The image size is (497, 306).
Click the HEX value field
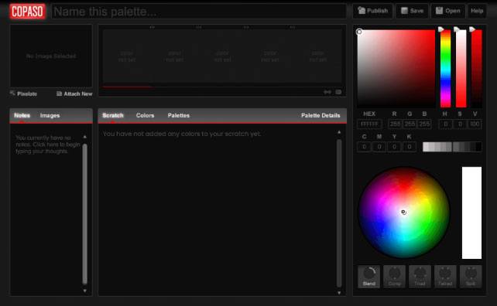click(369, 124)
